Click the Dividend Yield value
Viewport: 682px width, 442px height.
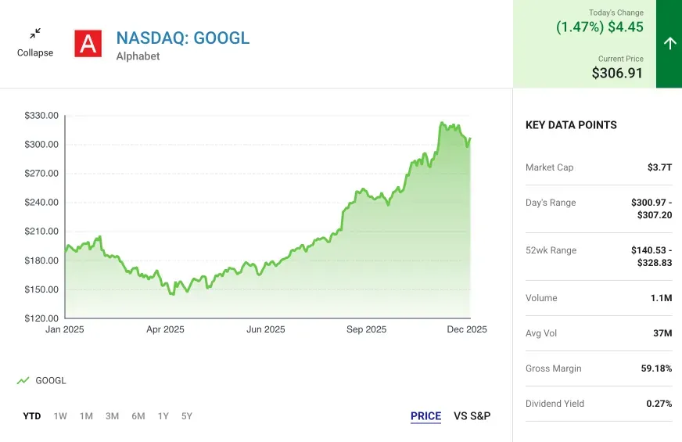[x=659, y=404]
